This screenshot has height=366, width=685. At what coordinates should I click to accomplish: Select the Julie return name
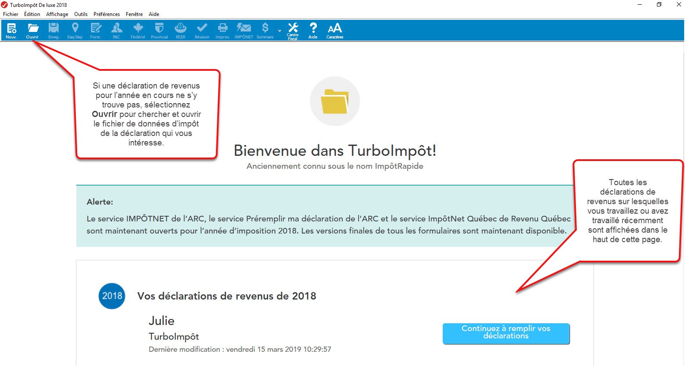click(x=162, y=321)
